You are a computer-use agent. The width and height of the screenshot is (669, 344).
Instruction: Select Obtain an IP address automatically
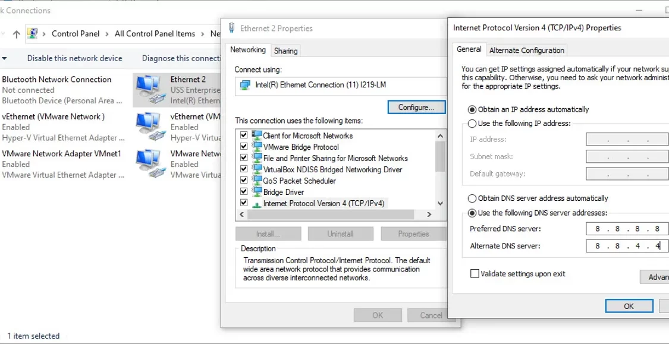pyautogui.click(x=472, y=109)
